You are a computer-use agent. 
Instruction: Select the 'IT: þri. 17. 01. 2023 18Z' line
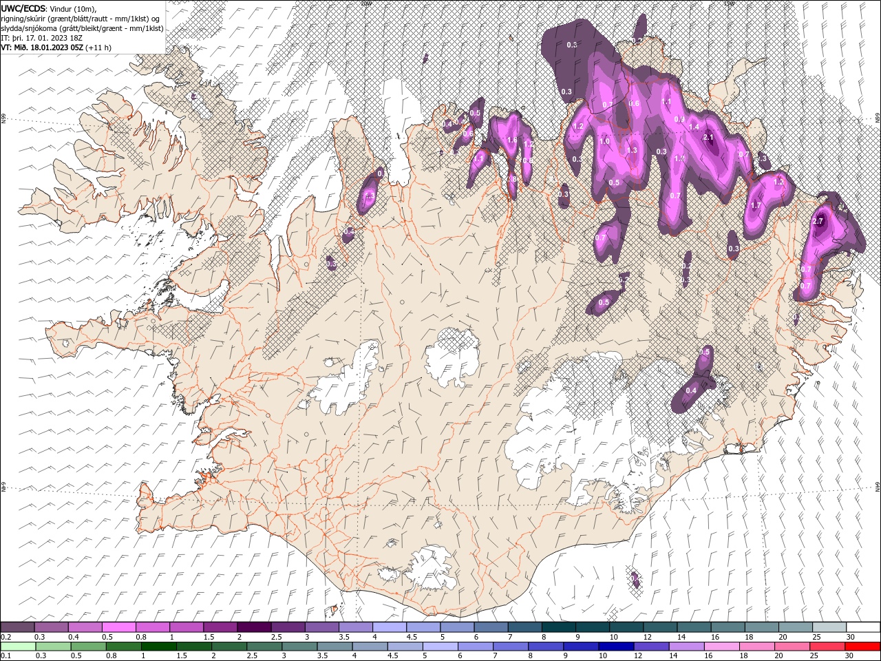point(42,38)
